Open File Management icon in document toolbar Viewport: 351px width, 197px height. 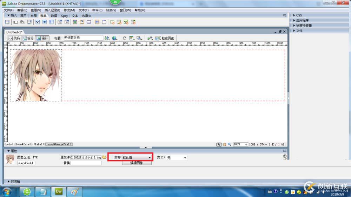pos(107,38)
